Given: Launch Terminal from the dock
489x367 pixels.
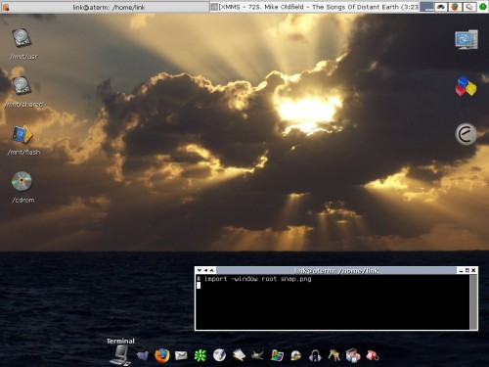Looking at the screenshot, I should point(120,355).
